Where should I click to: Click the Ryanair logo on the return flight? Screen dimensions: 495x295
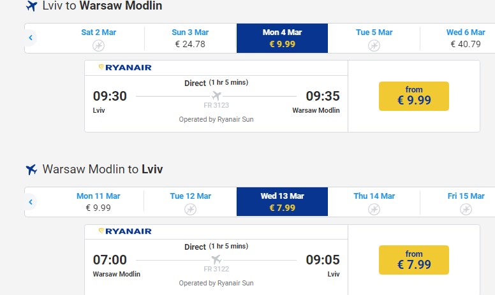125,231
